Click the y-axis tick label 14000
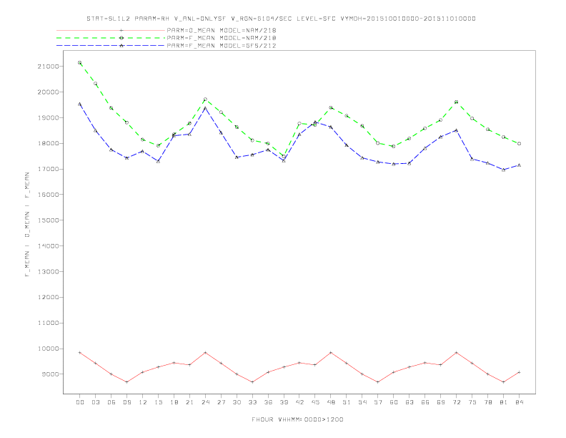 49,245
